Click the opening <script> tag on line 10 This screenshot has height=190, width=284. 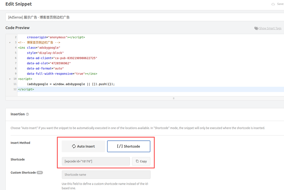pos(25,79)
